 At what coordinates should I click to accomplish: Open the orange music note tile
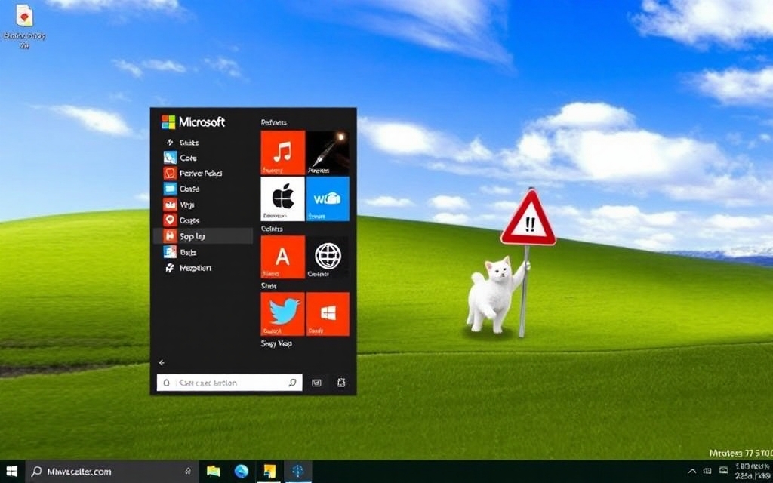click(x=282, y=152)
